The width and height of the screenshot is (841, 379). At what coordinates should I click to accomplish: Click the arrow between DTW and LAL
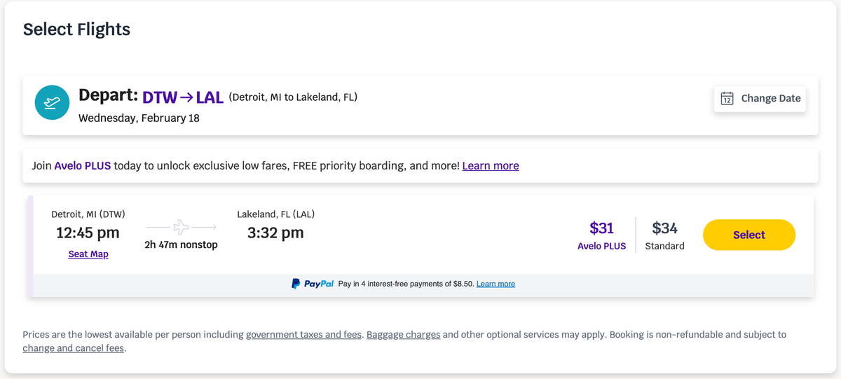[186, 97]
